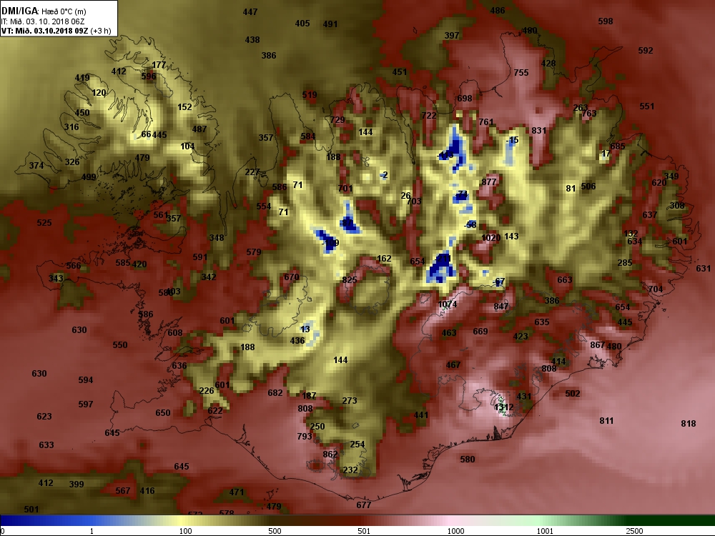This screenshot has width=715, height=536.
Task: Pick the value 1312 on the glacier
Action: pos(504,407)
